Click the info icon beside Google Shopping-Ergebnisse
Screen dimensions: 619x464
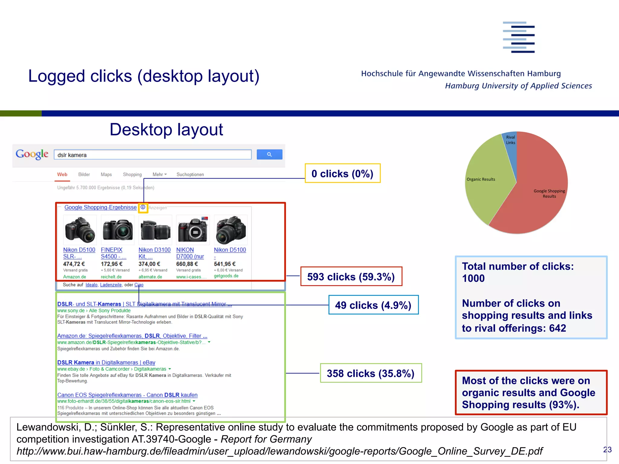143,207
